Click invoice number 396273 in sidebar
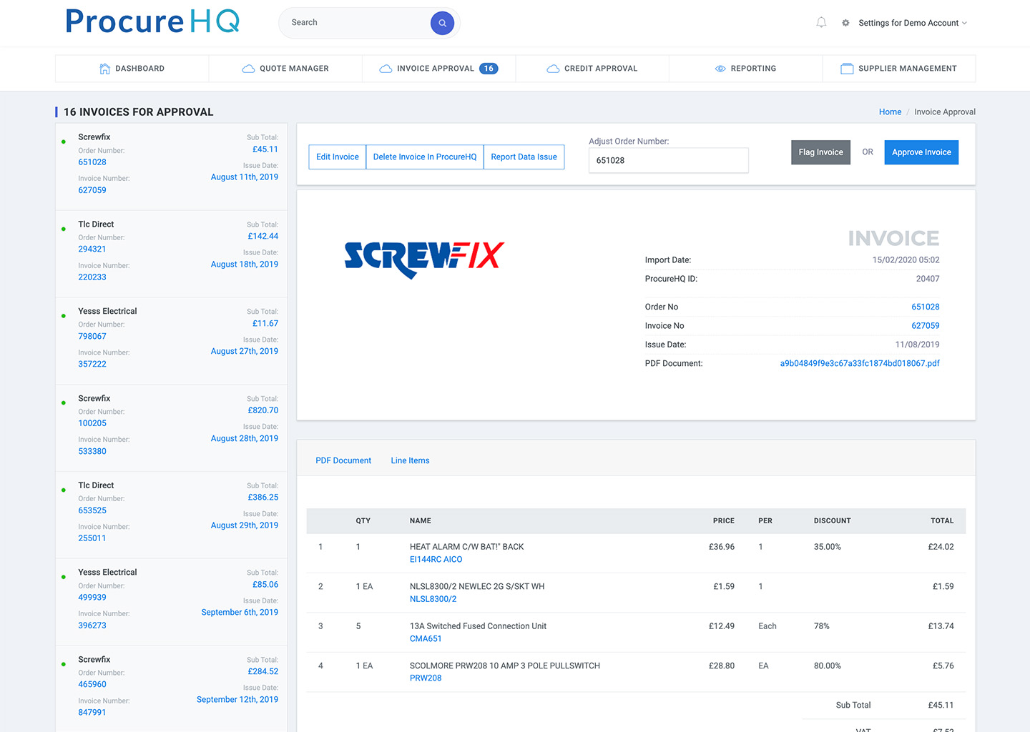The height and width of the screenshot is (732, 1030). click(92, 625)
